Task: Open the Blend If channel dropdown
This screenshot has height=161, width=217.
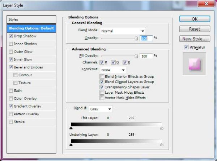Action: pyautogui.click(x=101, y=109)
